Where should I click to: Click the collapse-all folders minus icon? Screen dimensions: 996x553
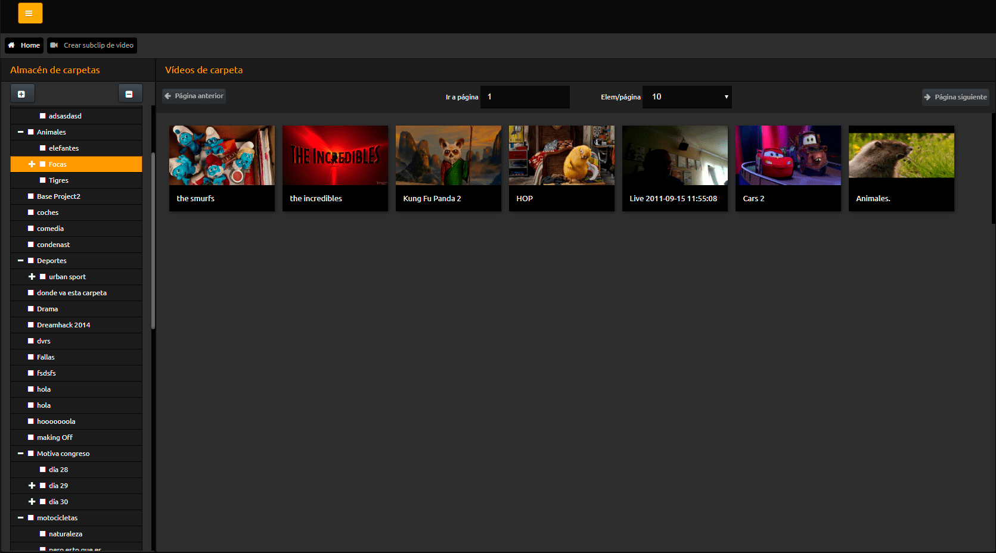coord(129,94)
